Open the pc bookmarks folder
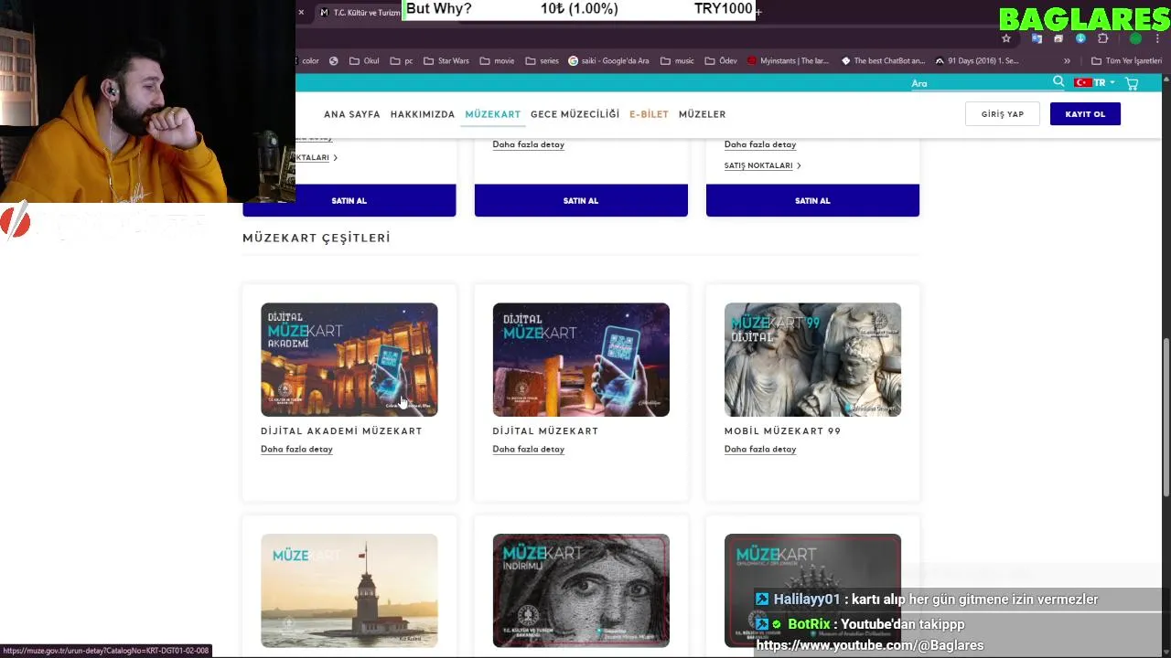Viewport: 1171px width, 658px height. [402, 61]
